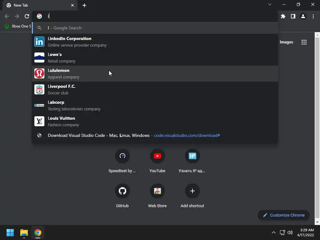The height and width of the screenshot is (240, 320).
Task: Click the Google icon in address bar
Action: tap(39, 16)
